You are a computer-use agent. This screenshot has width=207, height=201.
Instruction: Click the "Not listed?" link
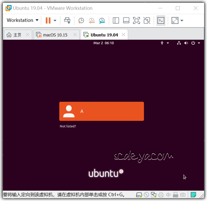tap(68, 126)
